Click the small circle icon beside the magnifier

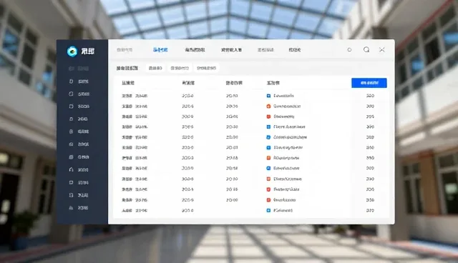point(349,50)
